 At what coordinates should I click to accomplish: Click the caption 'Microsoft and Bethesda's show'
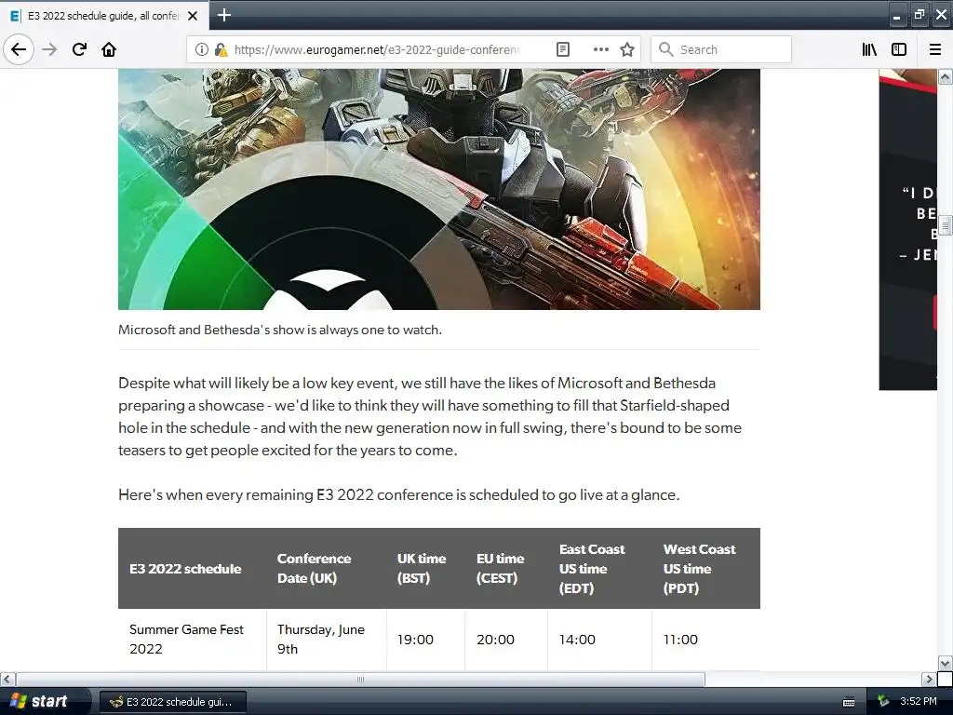tap(279, 330)
